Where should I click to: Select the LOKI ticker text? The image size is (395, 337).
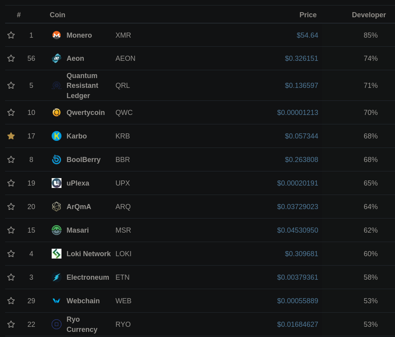pos(123,254)
